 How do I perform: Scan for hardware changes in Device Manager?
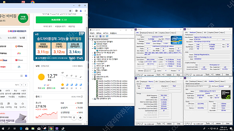tap(107, 36)
